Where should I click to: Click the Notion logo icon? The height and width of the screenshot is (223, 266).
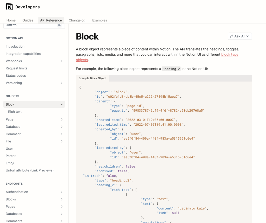pyautogui.click(x=9, y=7)
